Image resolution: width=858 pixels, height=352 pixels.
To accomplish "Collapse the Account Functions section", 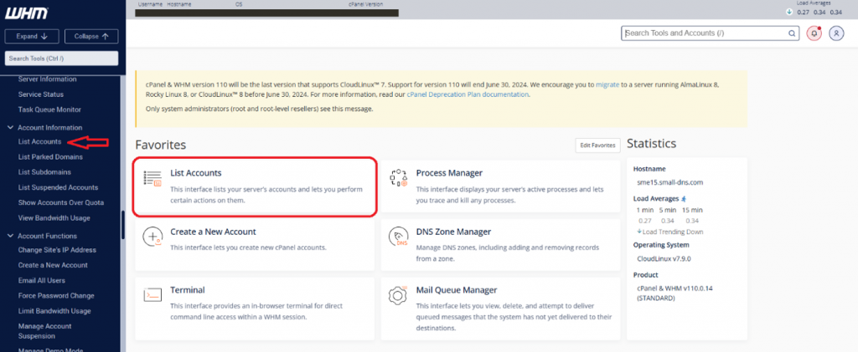I will pos(9,236).
